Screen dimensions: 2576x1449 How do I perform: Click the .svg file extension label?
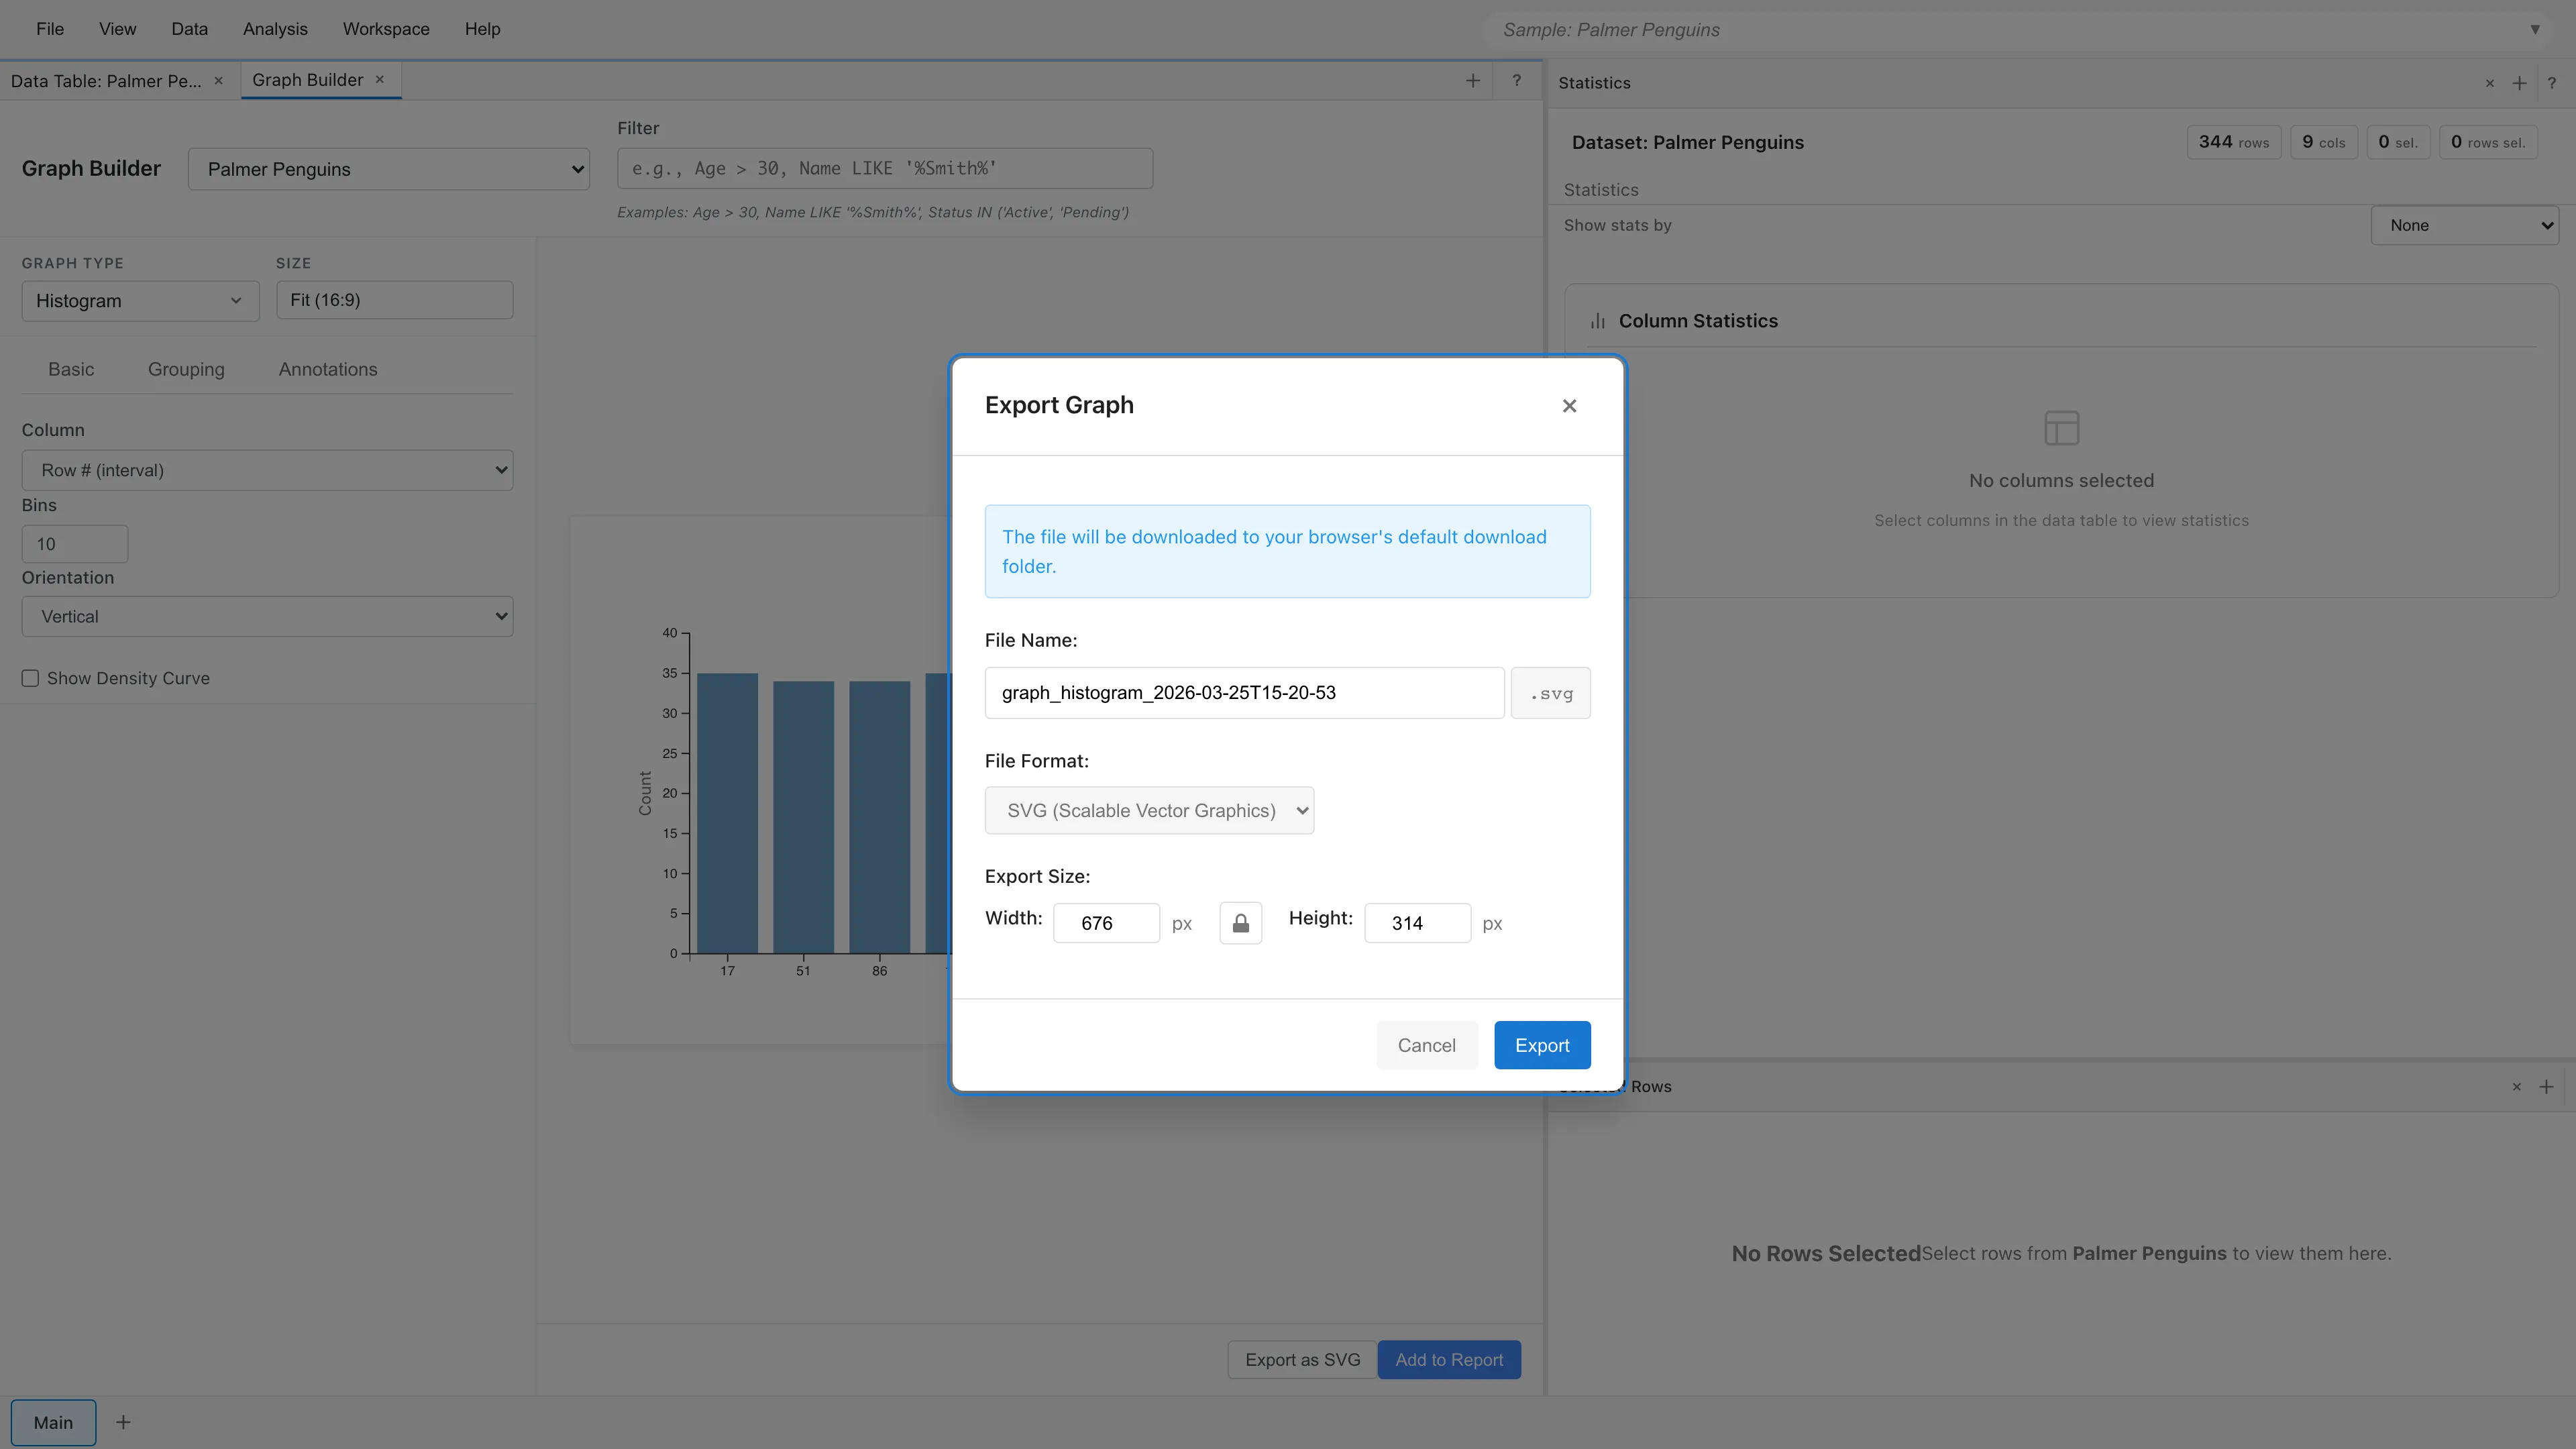tap(1550, 693)
